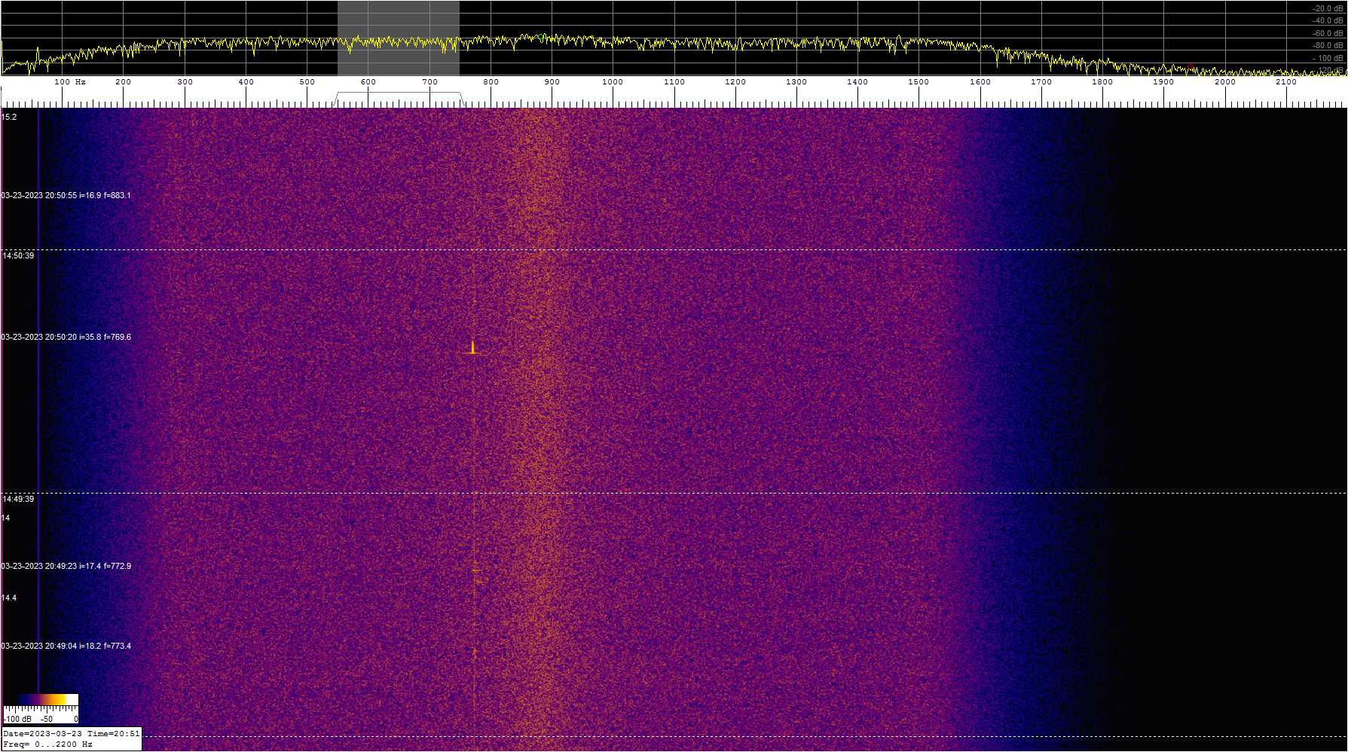This screenshot has height=752, width=1348.
Task: Click the bright yellow signal peak in waterfall
Action: click(472, 347)
